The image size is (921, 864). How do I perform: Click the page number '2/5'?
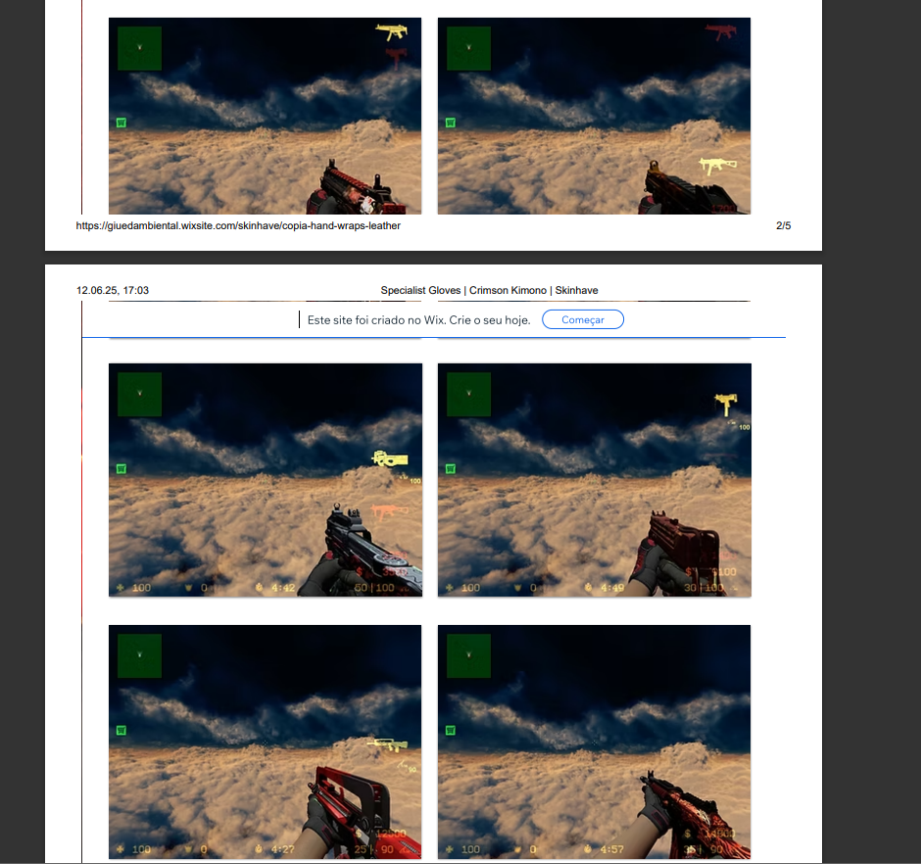click(784, 225)
